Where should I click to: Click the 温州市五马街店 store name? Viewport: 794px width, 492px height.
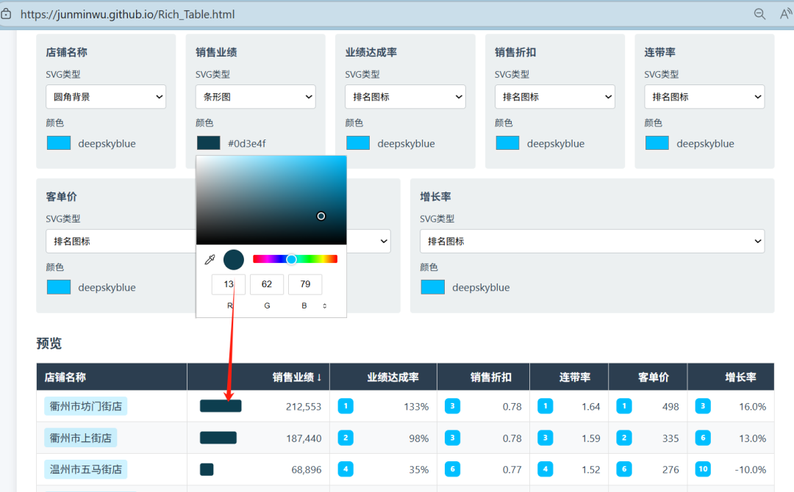click(x=85, y=469)
